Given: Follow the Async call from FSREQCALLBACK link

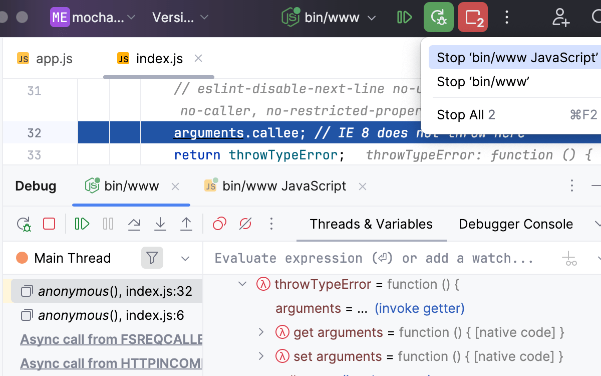Looking at the screenshot, I should (x=110, y=339).
